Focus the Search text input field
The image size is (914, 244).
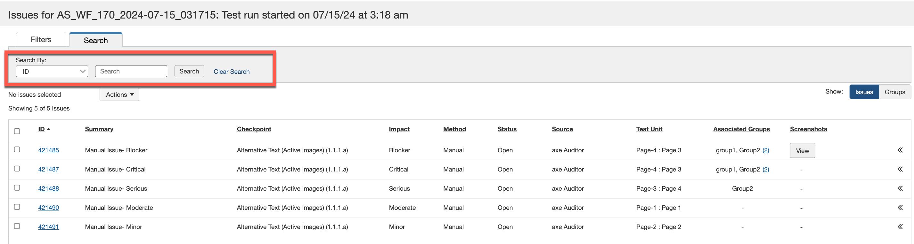(x=131, y=72)
